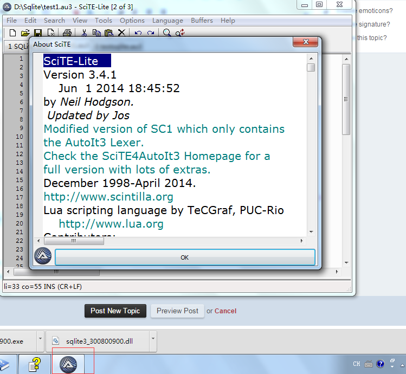
Task: Click About dialog vertical scrollbar up arrow
Action: pyautogui.click(x=311, y=59)
